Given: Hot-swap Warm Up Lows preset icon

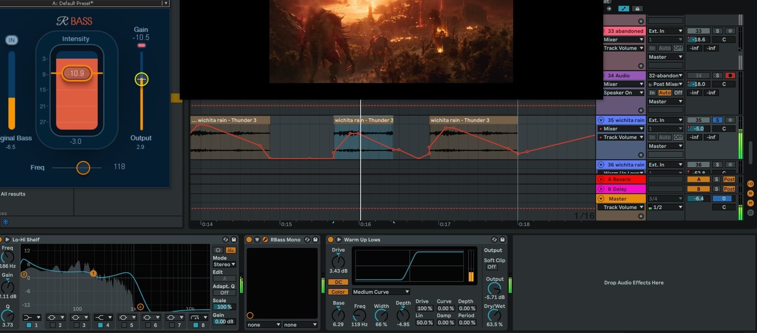Looking at the screenshot, I should (494, 239).
